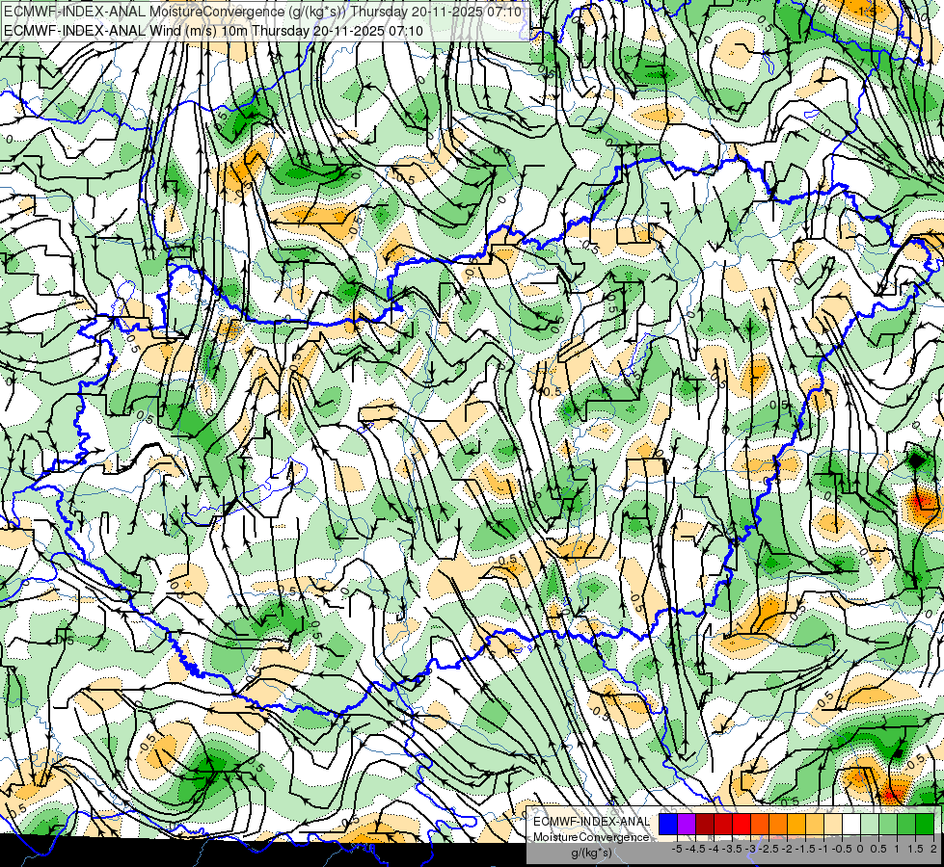Click the amber swatch between -2 and -1.5
The image size is (944, 867).
tap(796, 825)
